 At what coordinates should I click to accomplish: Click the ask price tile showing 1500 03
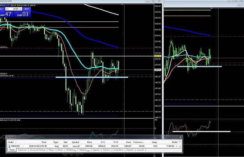[x=22, y=14]
